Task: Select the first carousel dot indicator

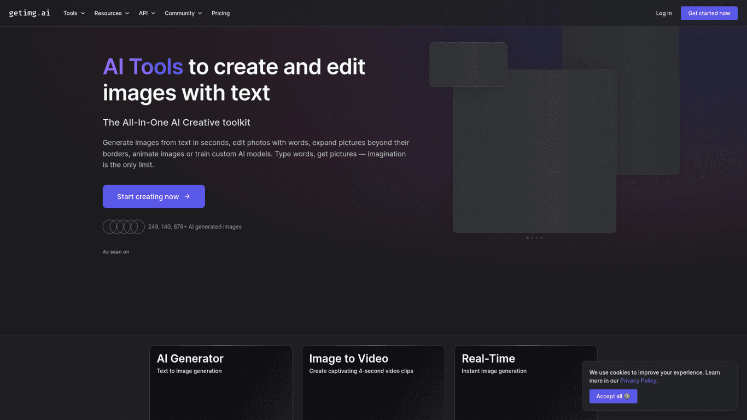Action: point(527,237)
